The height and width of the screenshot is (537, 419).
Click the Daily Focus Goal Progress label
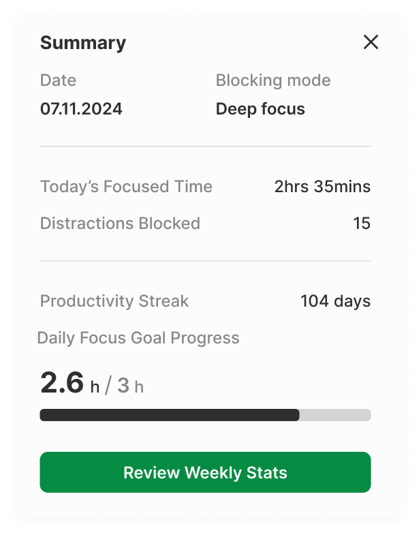[138, 338]
